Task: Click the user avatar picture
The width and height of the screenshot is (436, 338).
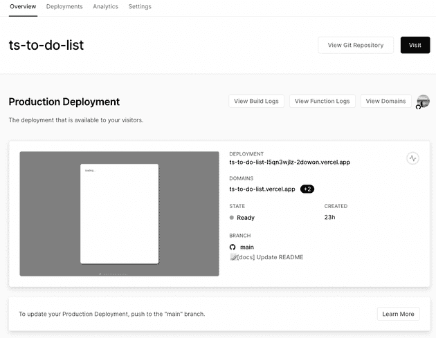Action: click(423, 101)
